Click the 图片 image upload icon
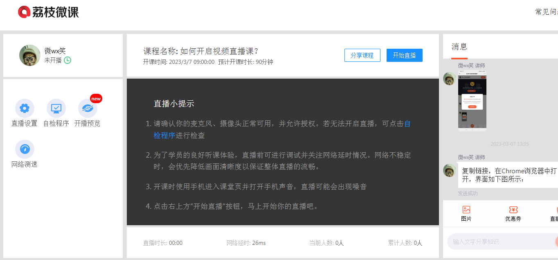This screenshot has width=558, height=260. click(x=466, y=210)
